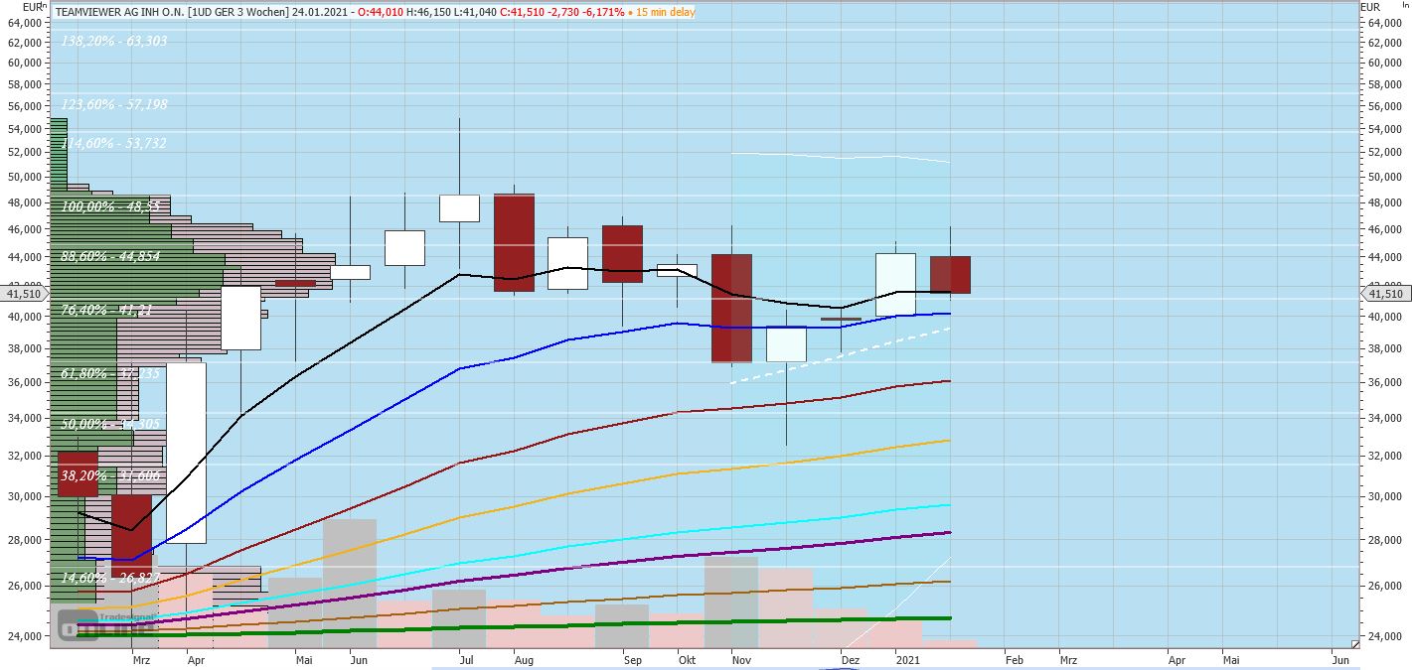Click the 41,510 price marker on right axis
The width and height of the screenshot is (1412, 670).
[1385, 294]
